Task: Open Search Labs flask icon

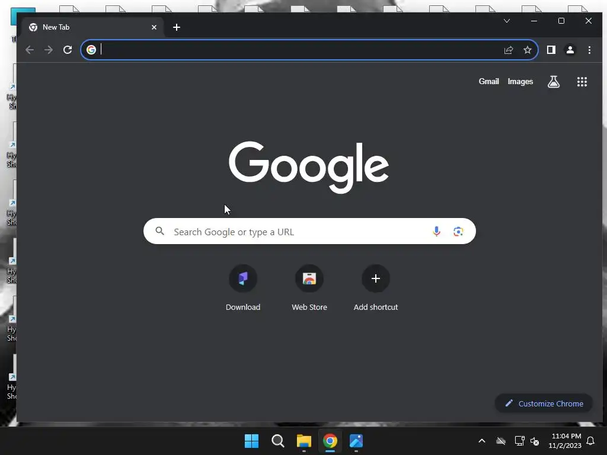Action: (554, 82)
